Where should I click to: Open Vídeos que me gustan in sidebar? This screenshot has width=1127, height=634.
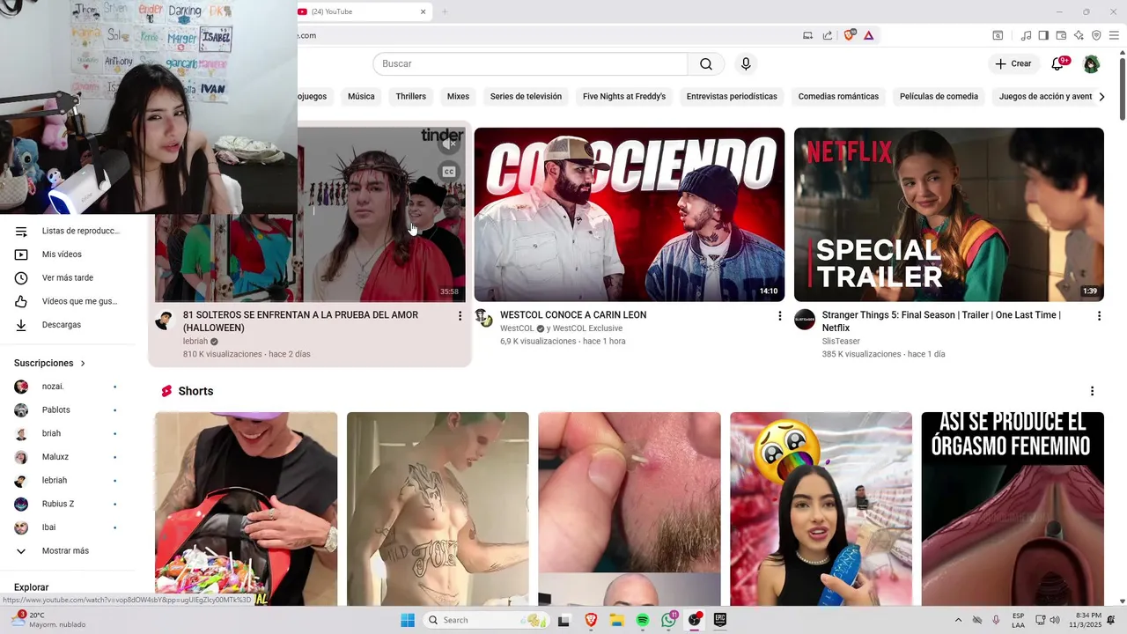pos(65,301)
